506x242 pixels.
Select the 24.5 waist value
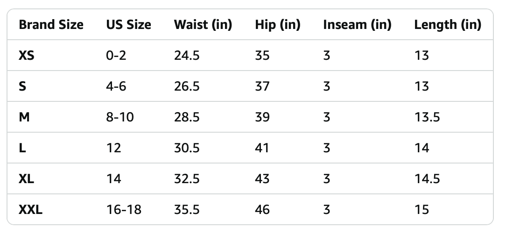(187, 56)
